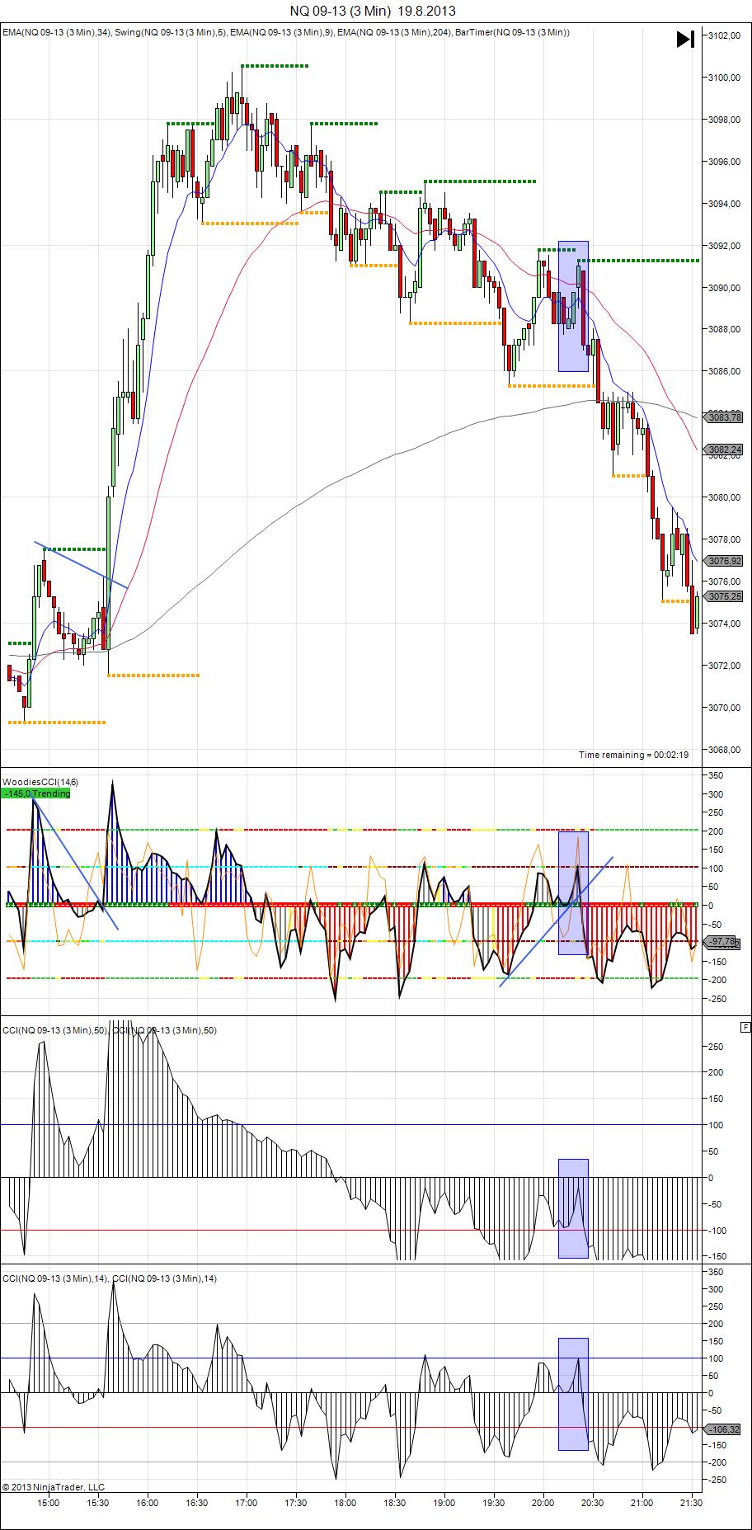The image size is (752, 1530).
Task: Click the blue highlighted rectangle in CCI 14 panel
Action: pyautogui.click(x=573, y=1394)
